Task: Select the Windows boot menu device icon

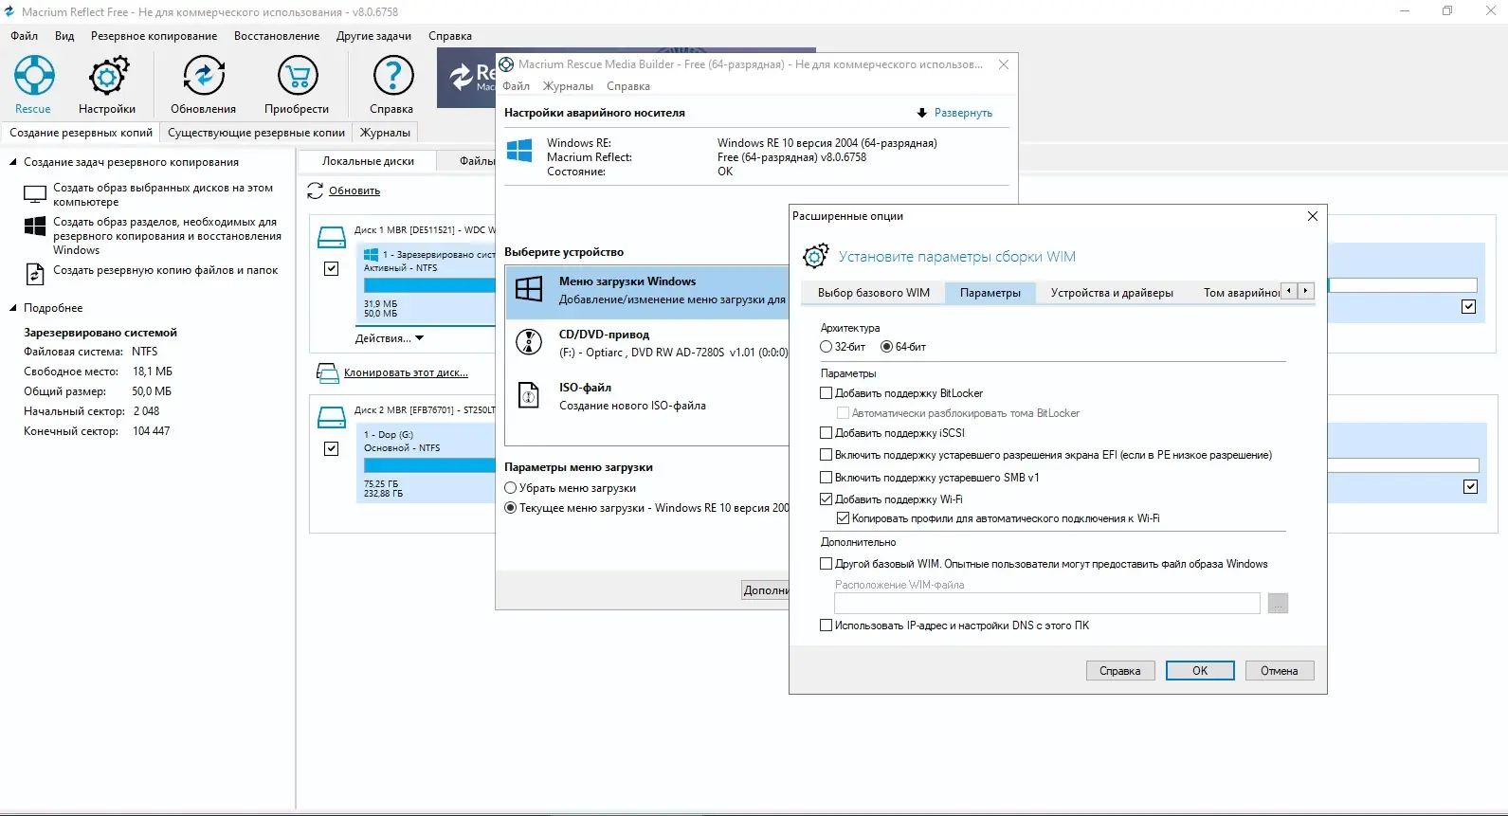Action: point(529,288)
